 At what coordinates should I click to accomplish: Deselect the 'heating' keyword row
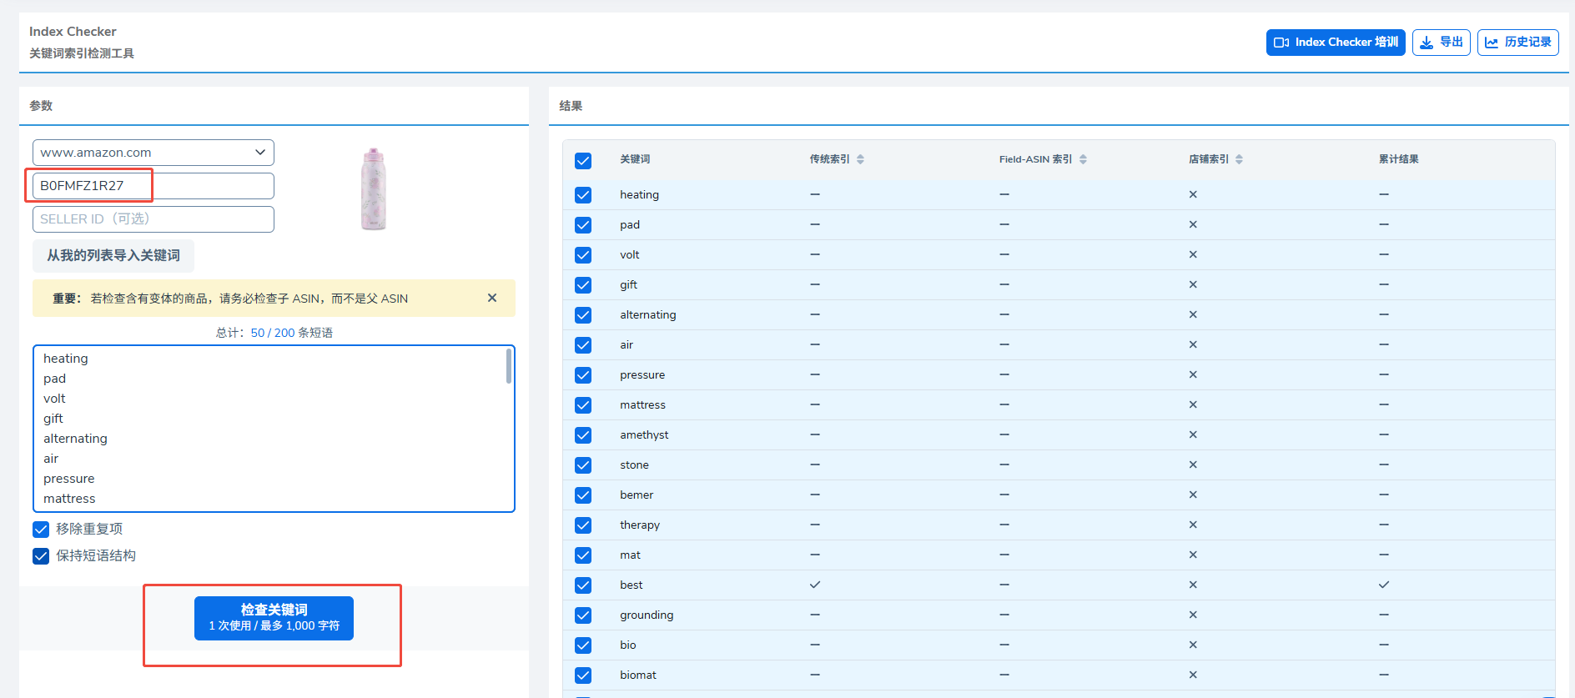point(583,195)
